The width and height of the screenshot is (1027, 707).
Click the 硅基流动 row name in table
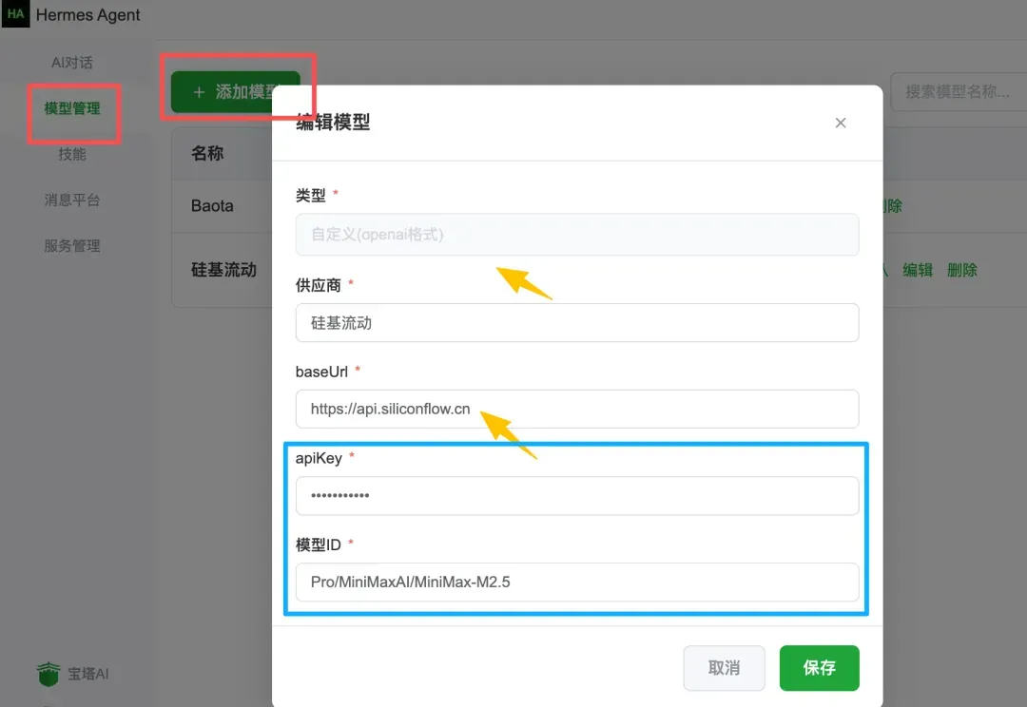[223, 270]
